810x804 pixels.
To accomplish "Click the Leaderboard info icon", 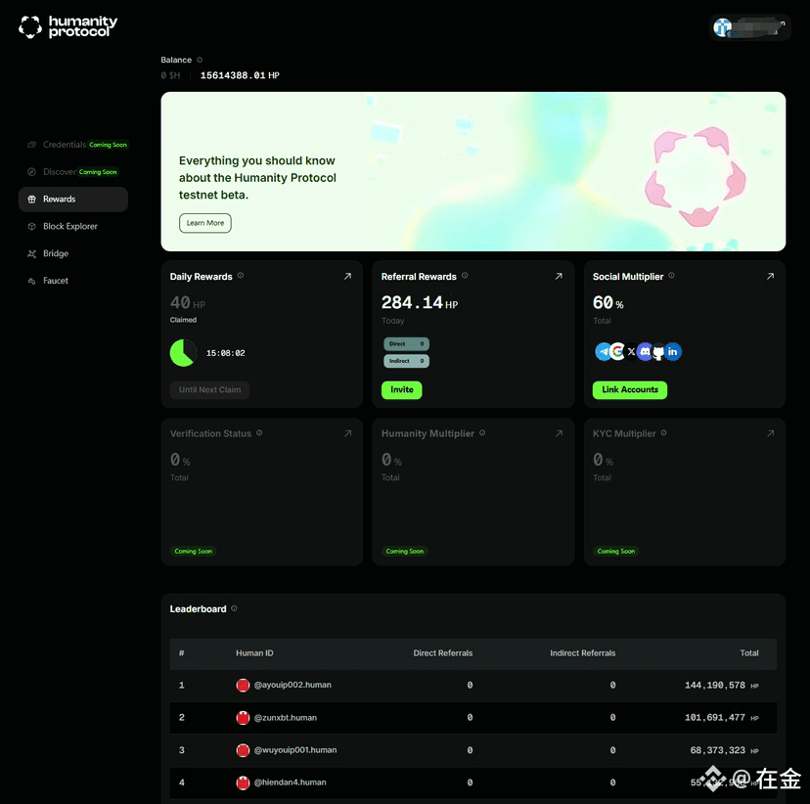I will [x=235, y=608].
